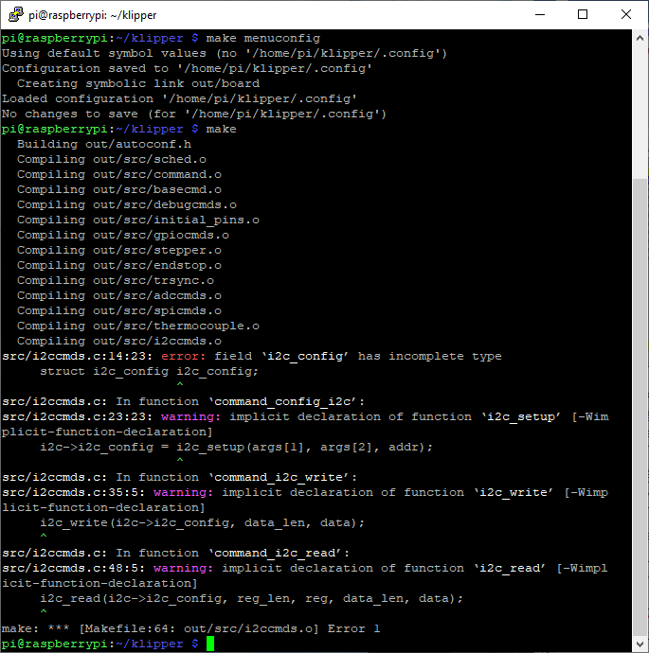This screenshot has height=653, width=649.
Task: Click the 'make menuconfig' command text
Action: point(263,38)
